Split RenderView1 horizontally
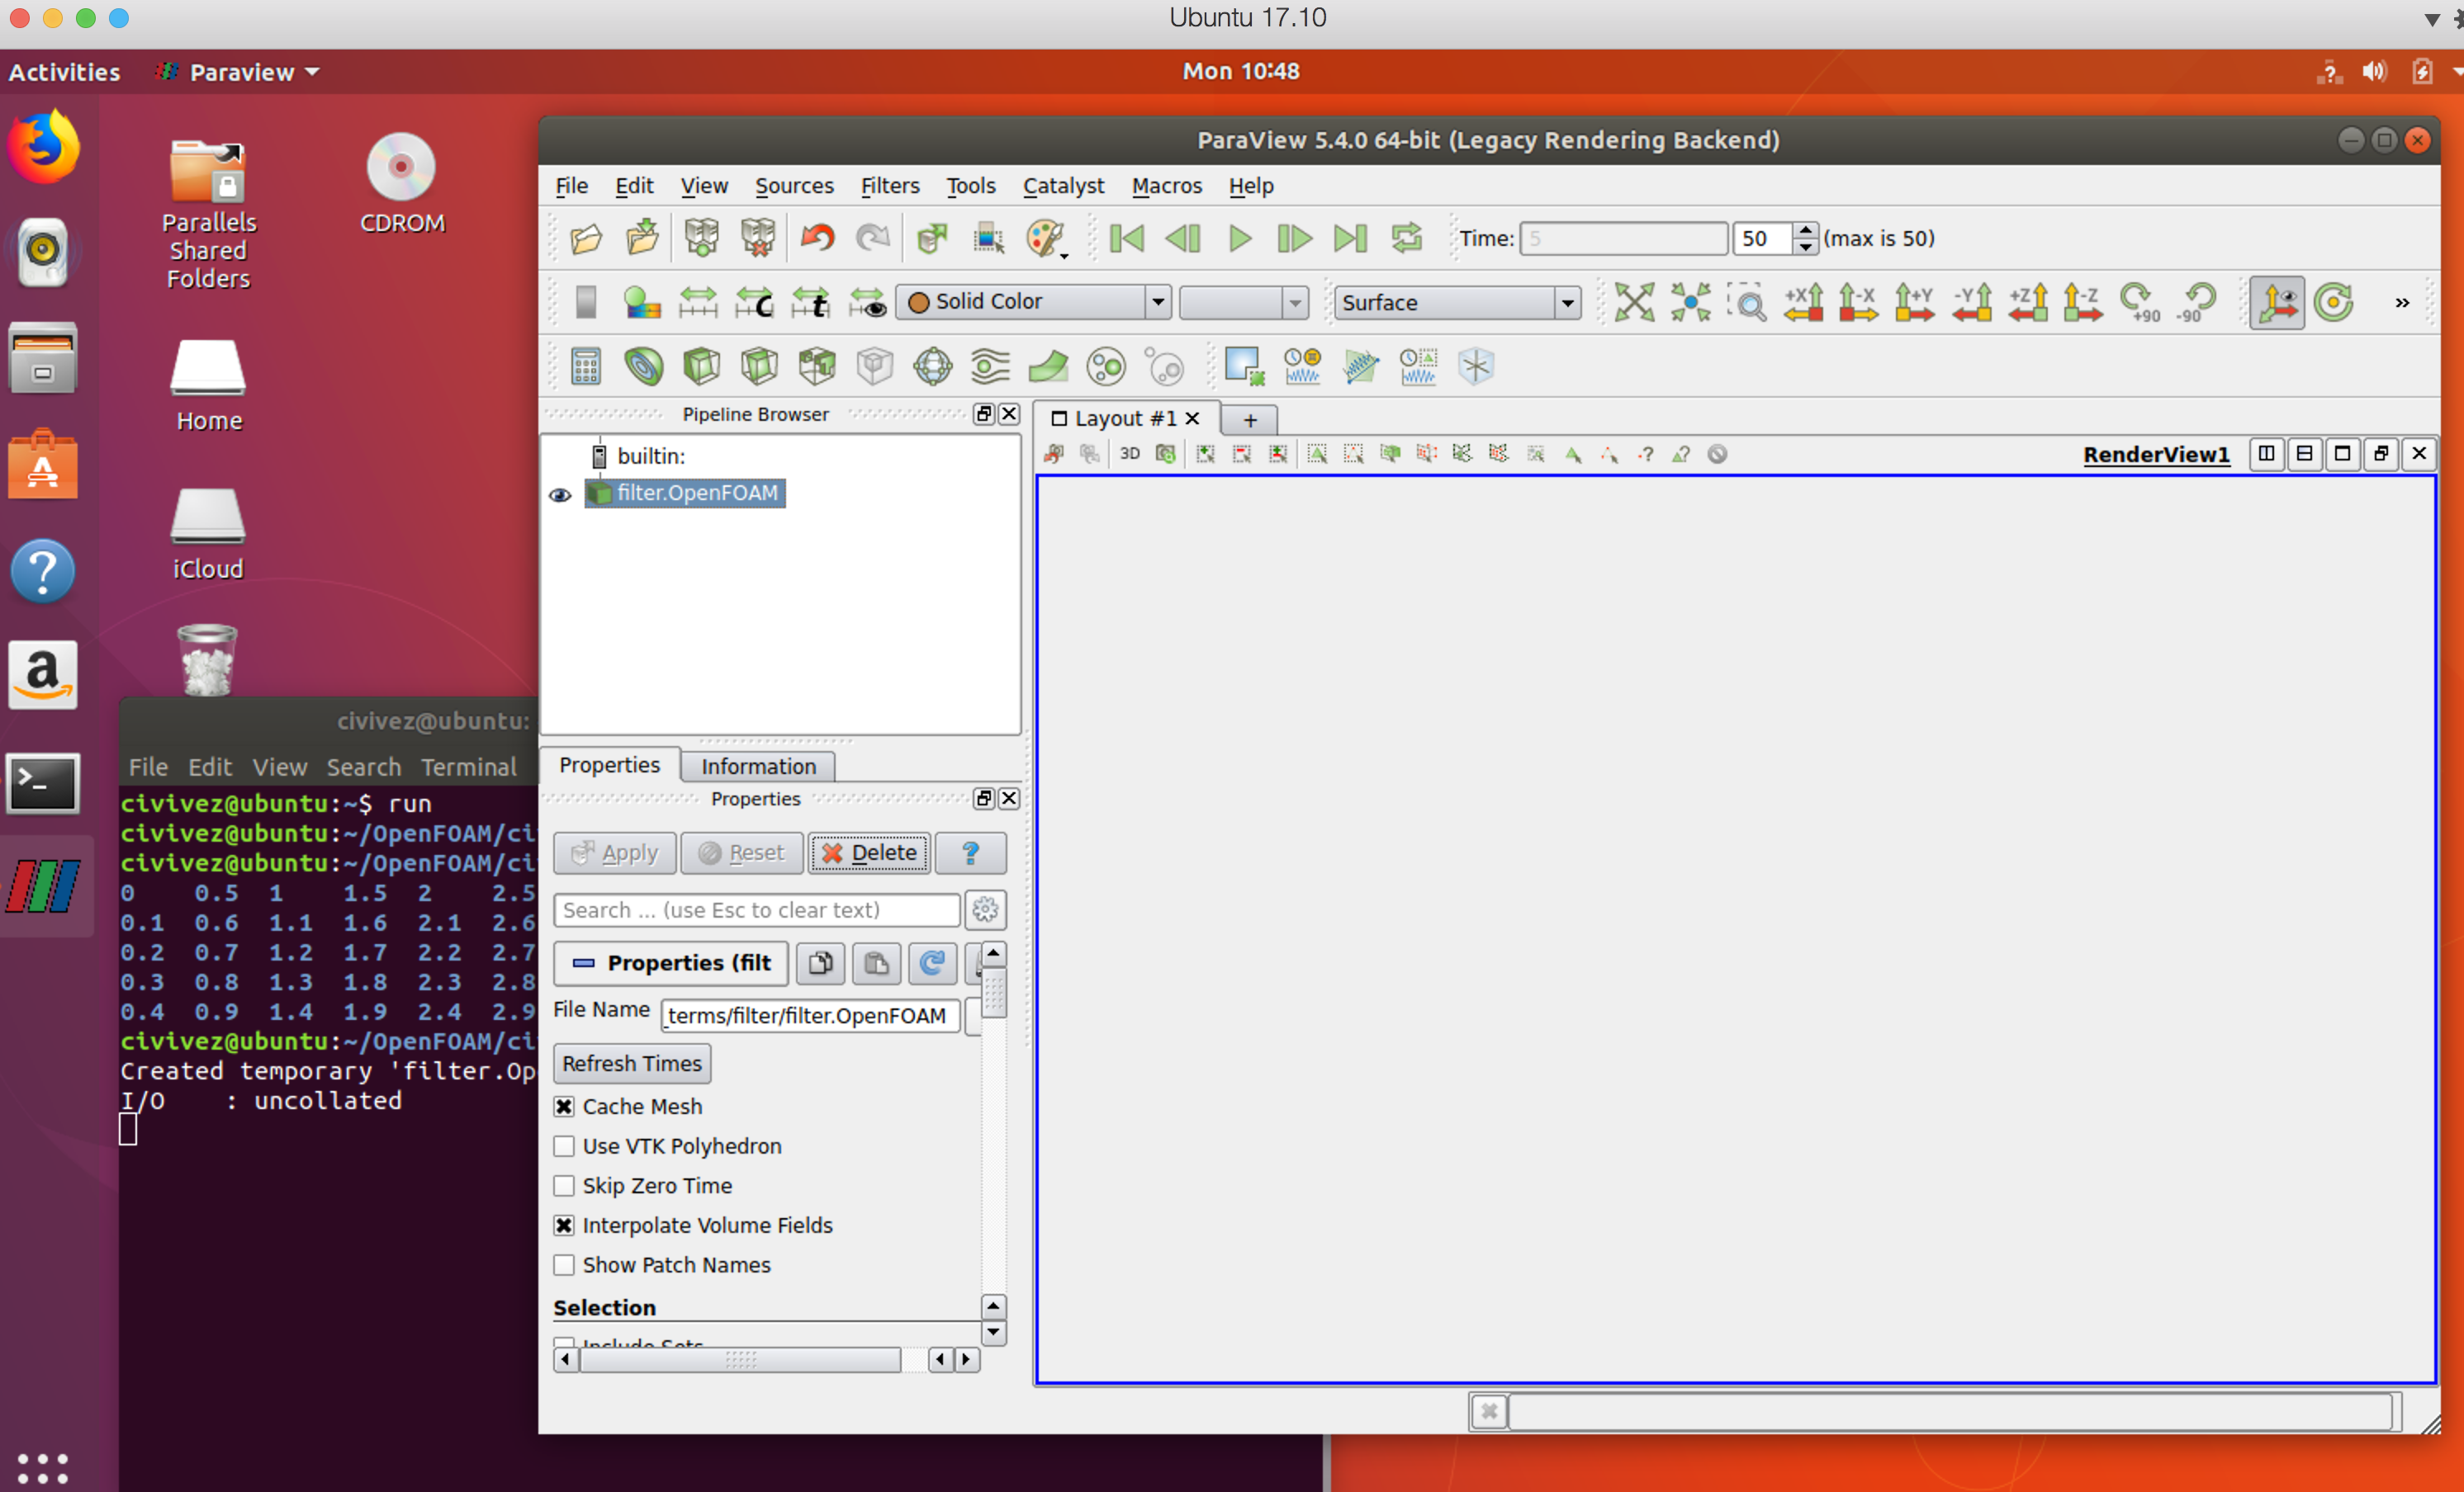Image resolution: width=2464 pixels, height=1492 pixels. pos(2266,454)
